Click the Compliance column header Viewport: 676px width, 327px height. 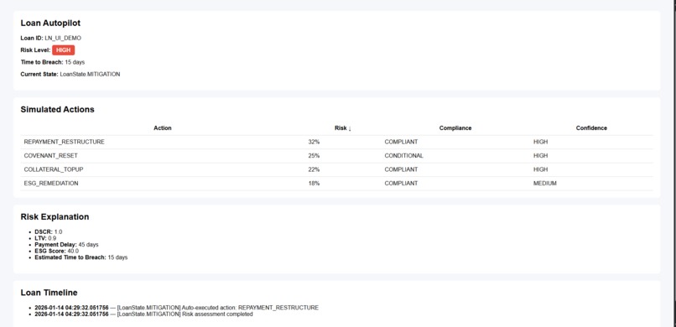pyautogui.click(x=455, y=128)
